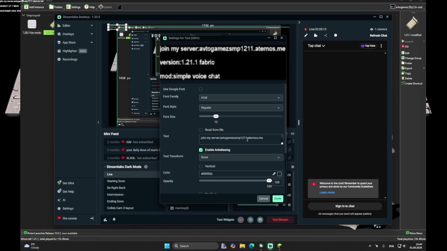Click Refresh Chat
This screenshot has width=447, height=251.
(379, 36)
